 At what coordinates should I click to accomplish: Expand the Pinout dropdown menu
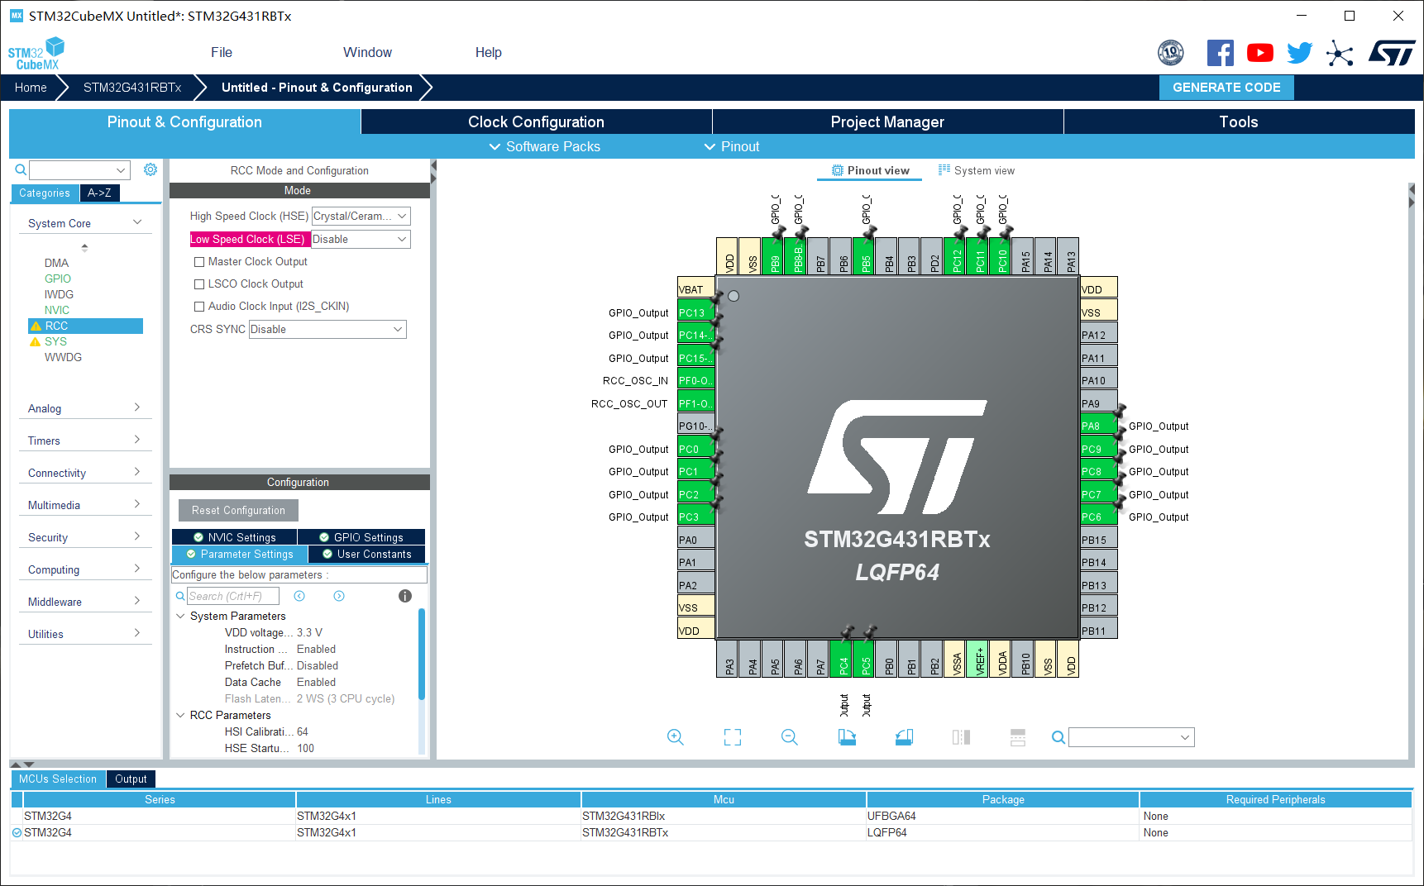pyautogui.click(x=732, y=146)
